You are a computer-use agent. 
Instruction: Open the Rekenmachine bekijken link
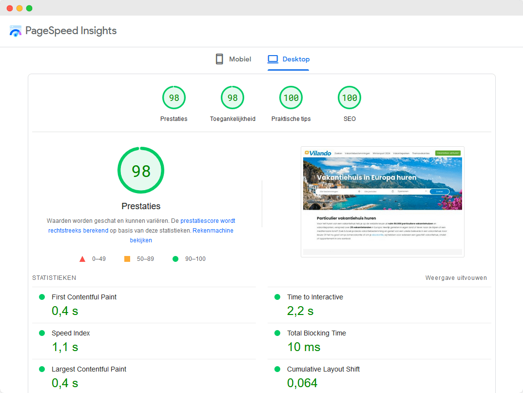(181, 235)
